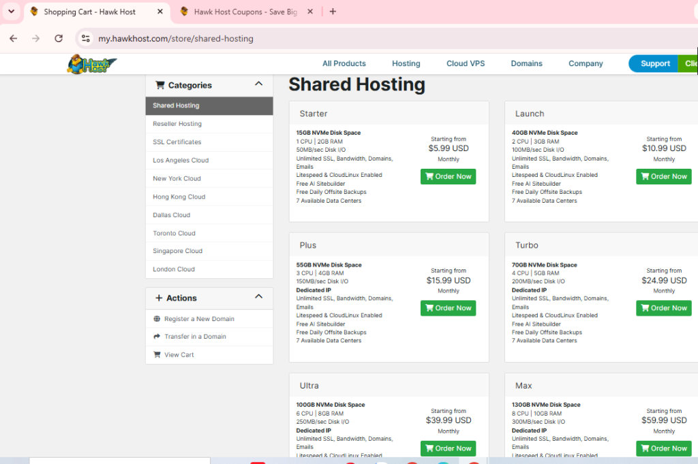Open View Cart link
The height and width of the screenshot is (464, 698).
179,354
